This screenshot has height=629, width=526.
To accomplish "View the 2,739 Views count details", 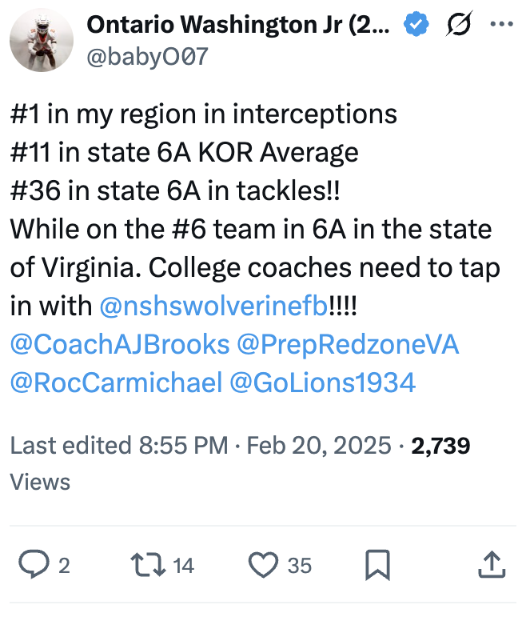I will (440, 445).
